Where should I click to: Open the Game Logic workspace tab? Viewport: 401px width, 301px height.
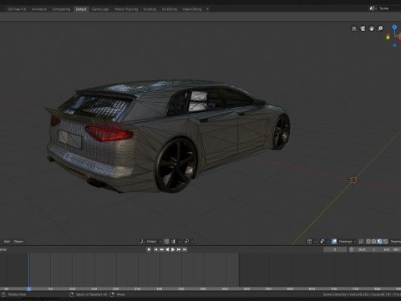(100, 9)
